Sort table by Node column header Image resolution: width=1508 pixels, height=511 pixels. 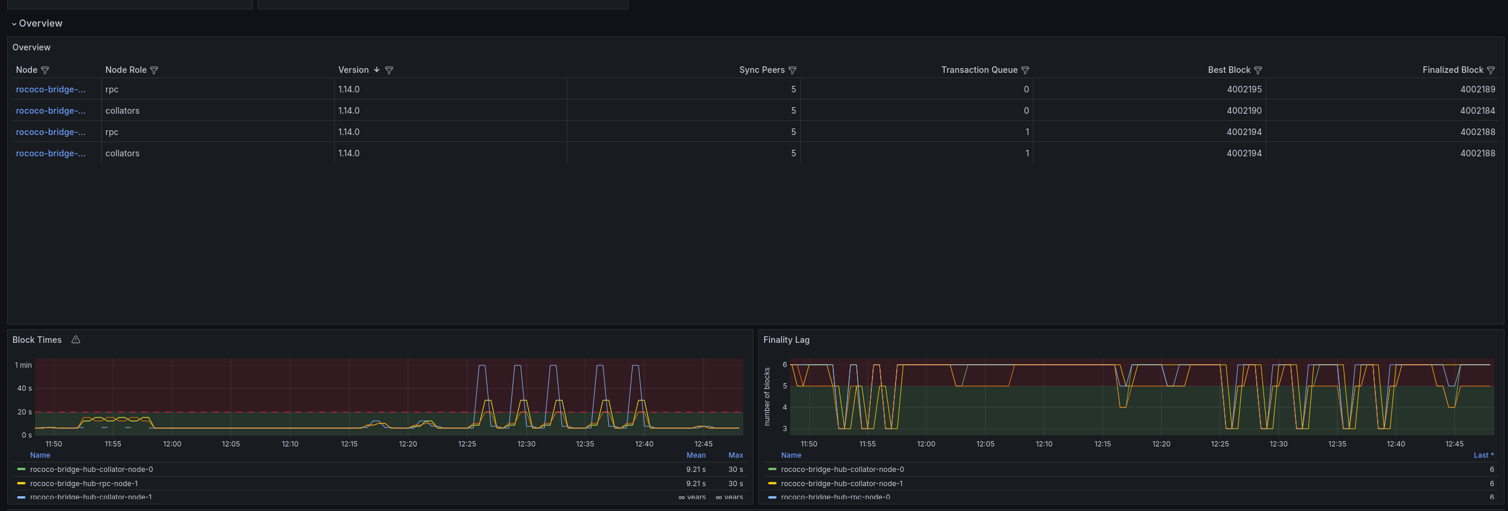(x=27, y=70)
